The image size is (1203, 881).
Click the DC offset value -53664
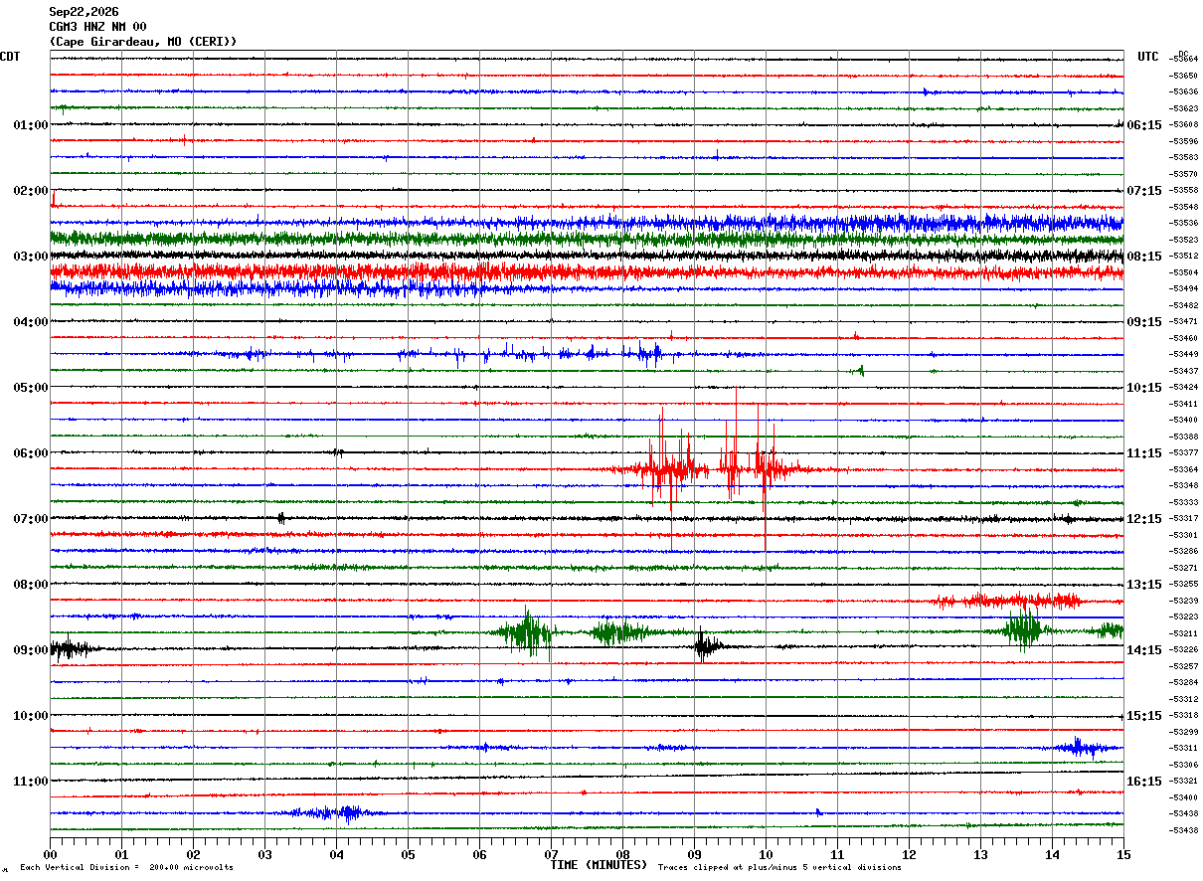(x=1184, y=59)
